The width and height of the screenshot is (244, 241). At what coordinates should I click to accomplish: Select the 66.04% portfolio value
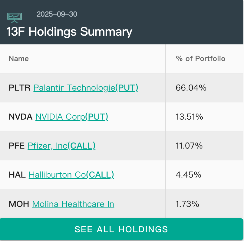point(191,88)
